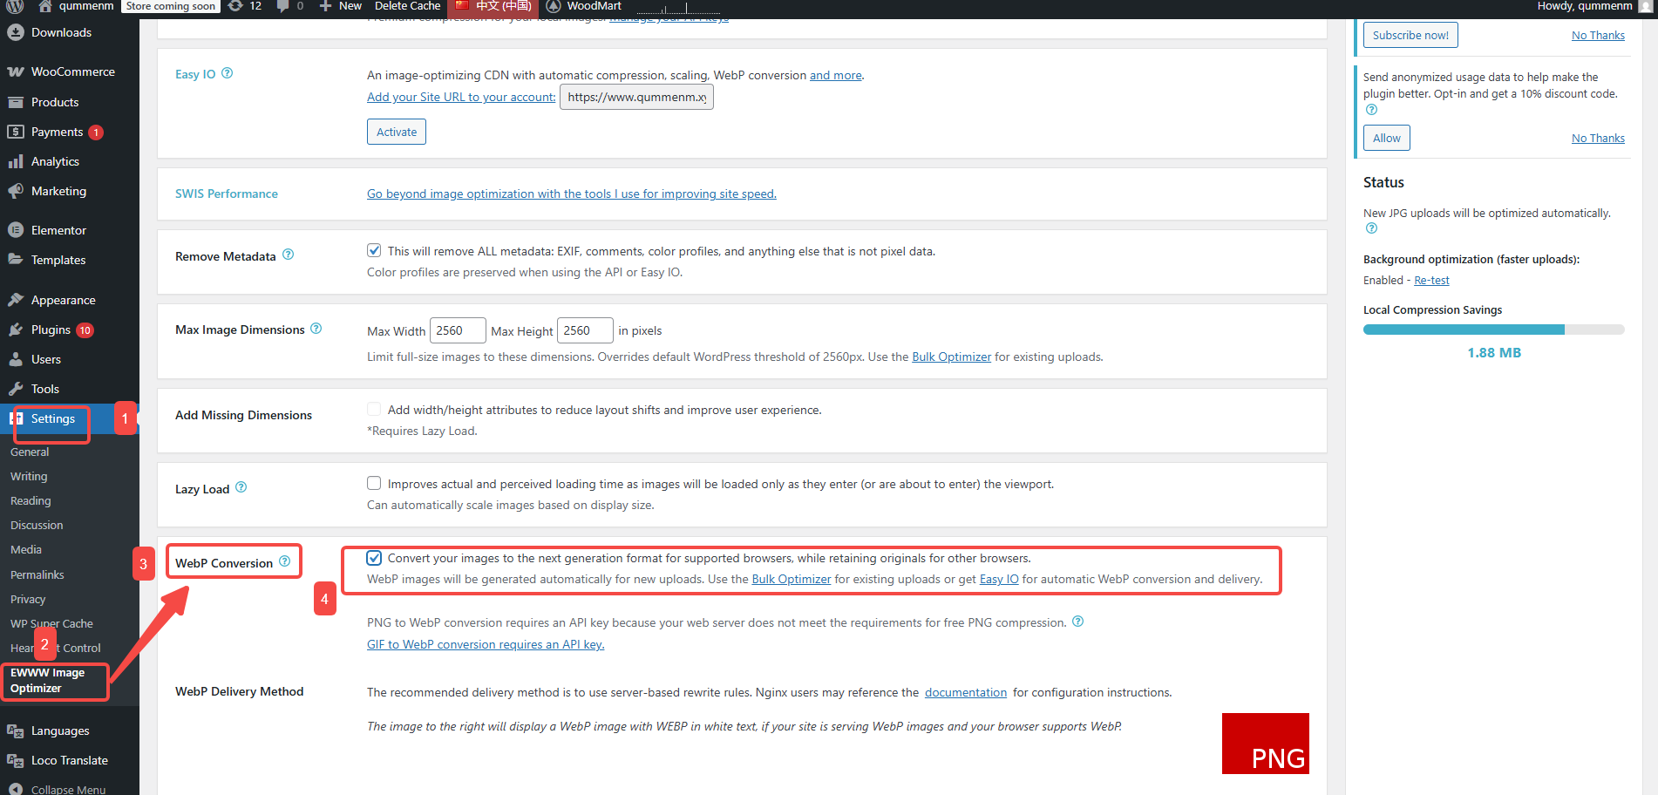Open the Media settings page
This screenshot has width=1658, height=795.
pyautogui.click(x=26, y=549)
